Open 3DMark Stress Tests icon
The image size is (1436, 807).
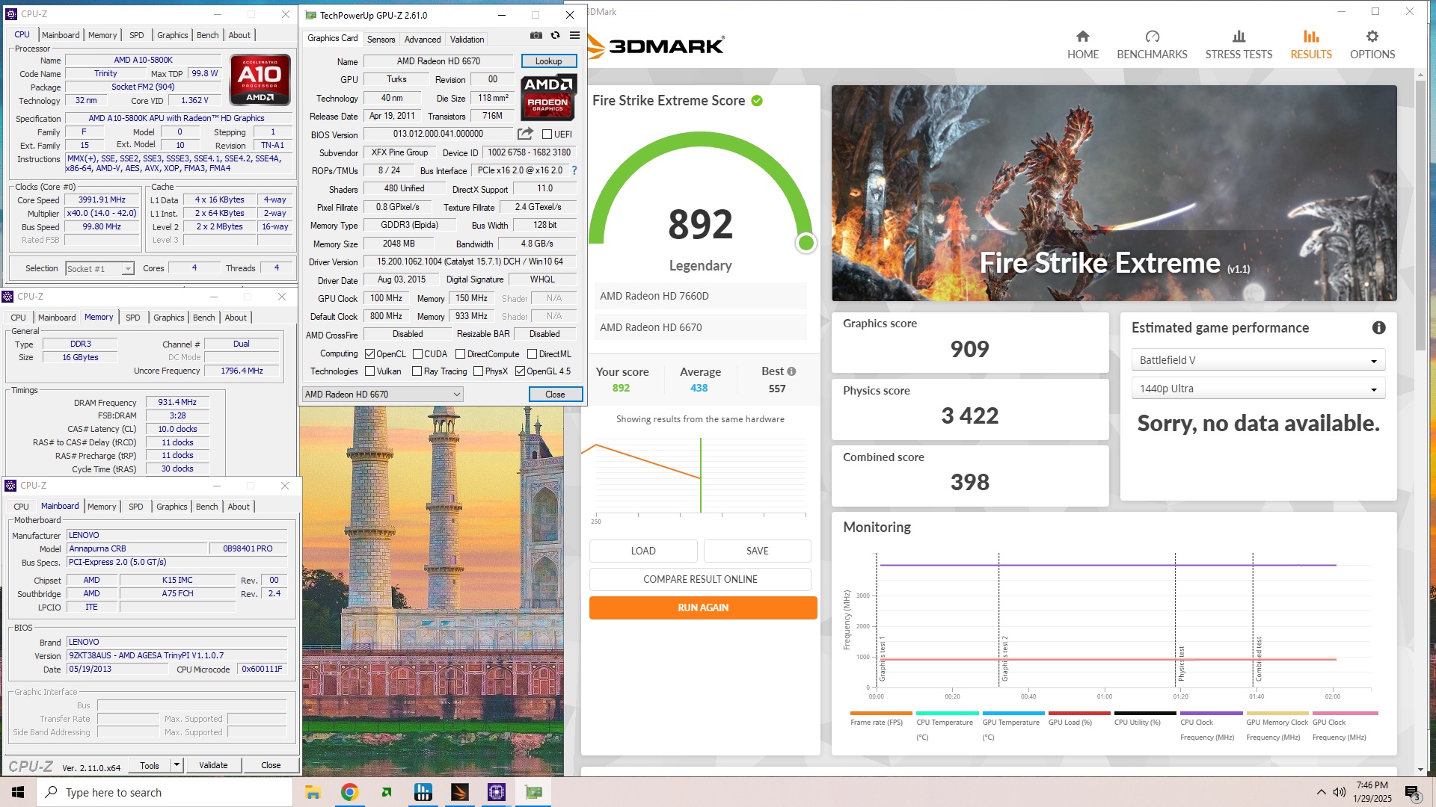tap(1239, 37)
